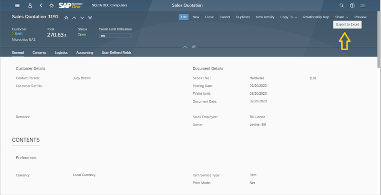The image size is (381, 195).
Task: Click the Price Mode value Net
Action: [x=252, y=183]
